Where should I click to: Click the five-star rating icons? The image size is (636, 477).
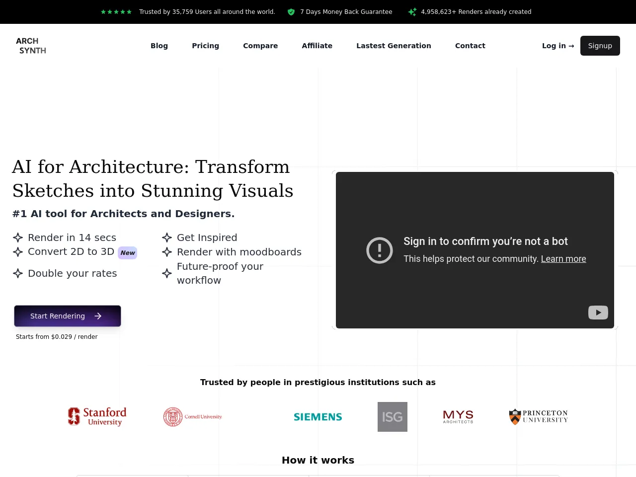click(x=116, y=12)
